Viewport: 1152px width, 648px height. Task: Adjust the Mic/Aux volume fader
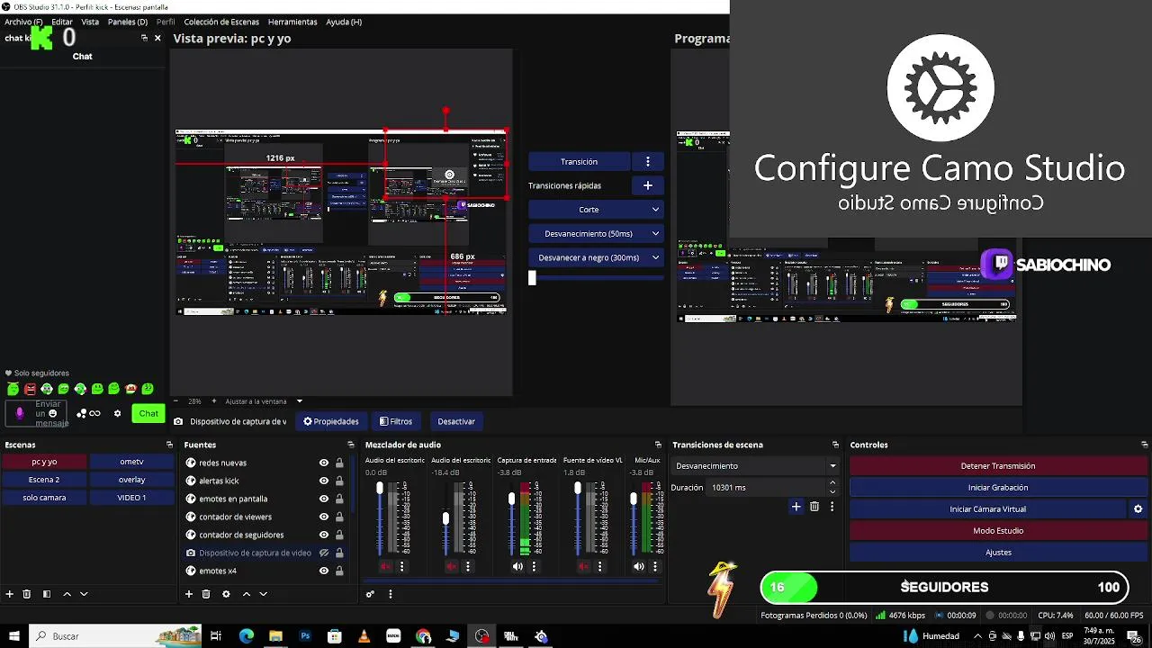(634, 498)
